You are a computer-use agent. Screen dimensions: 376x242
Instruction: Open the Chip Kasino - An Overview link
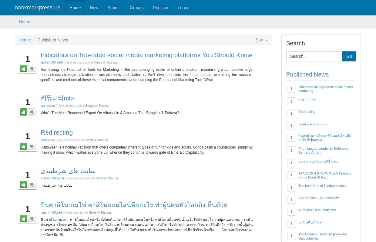tap(318, 198)
